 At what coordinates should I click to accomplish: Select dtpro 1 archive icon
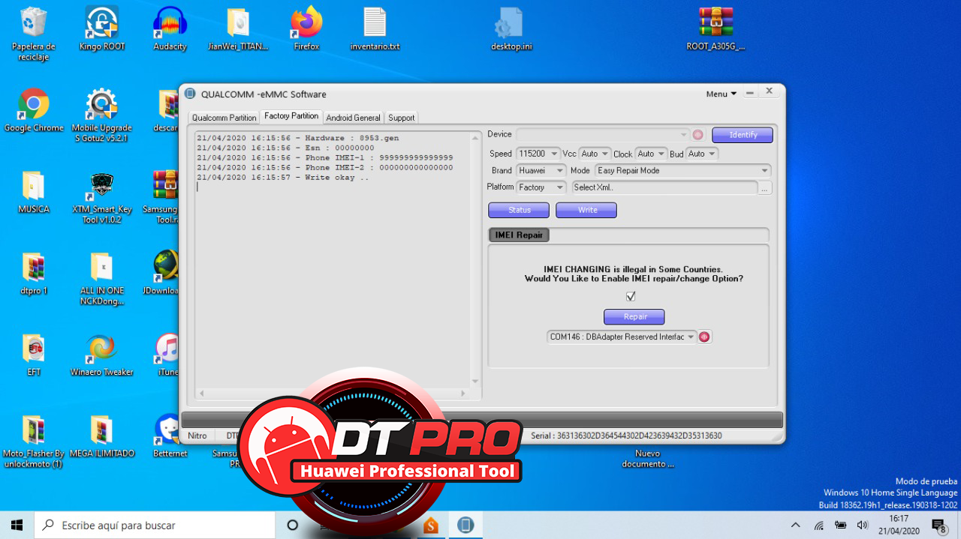point(34,274)
